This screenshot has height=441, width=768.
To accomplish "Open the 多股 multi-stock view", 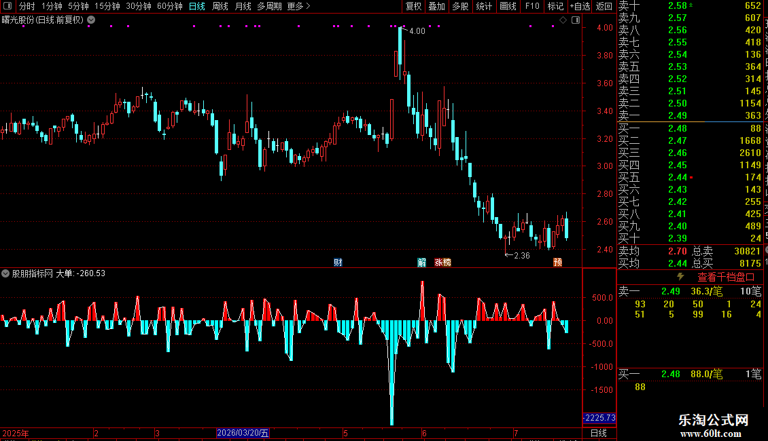I will [460, 6].
